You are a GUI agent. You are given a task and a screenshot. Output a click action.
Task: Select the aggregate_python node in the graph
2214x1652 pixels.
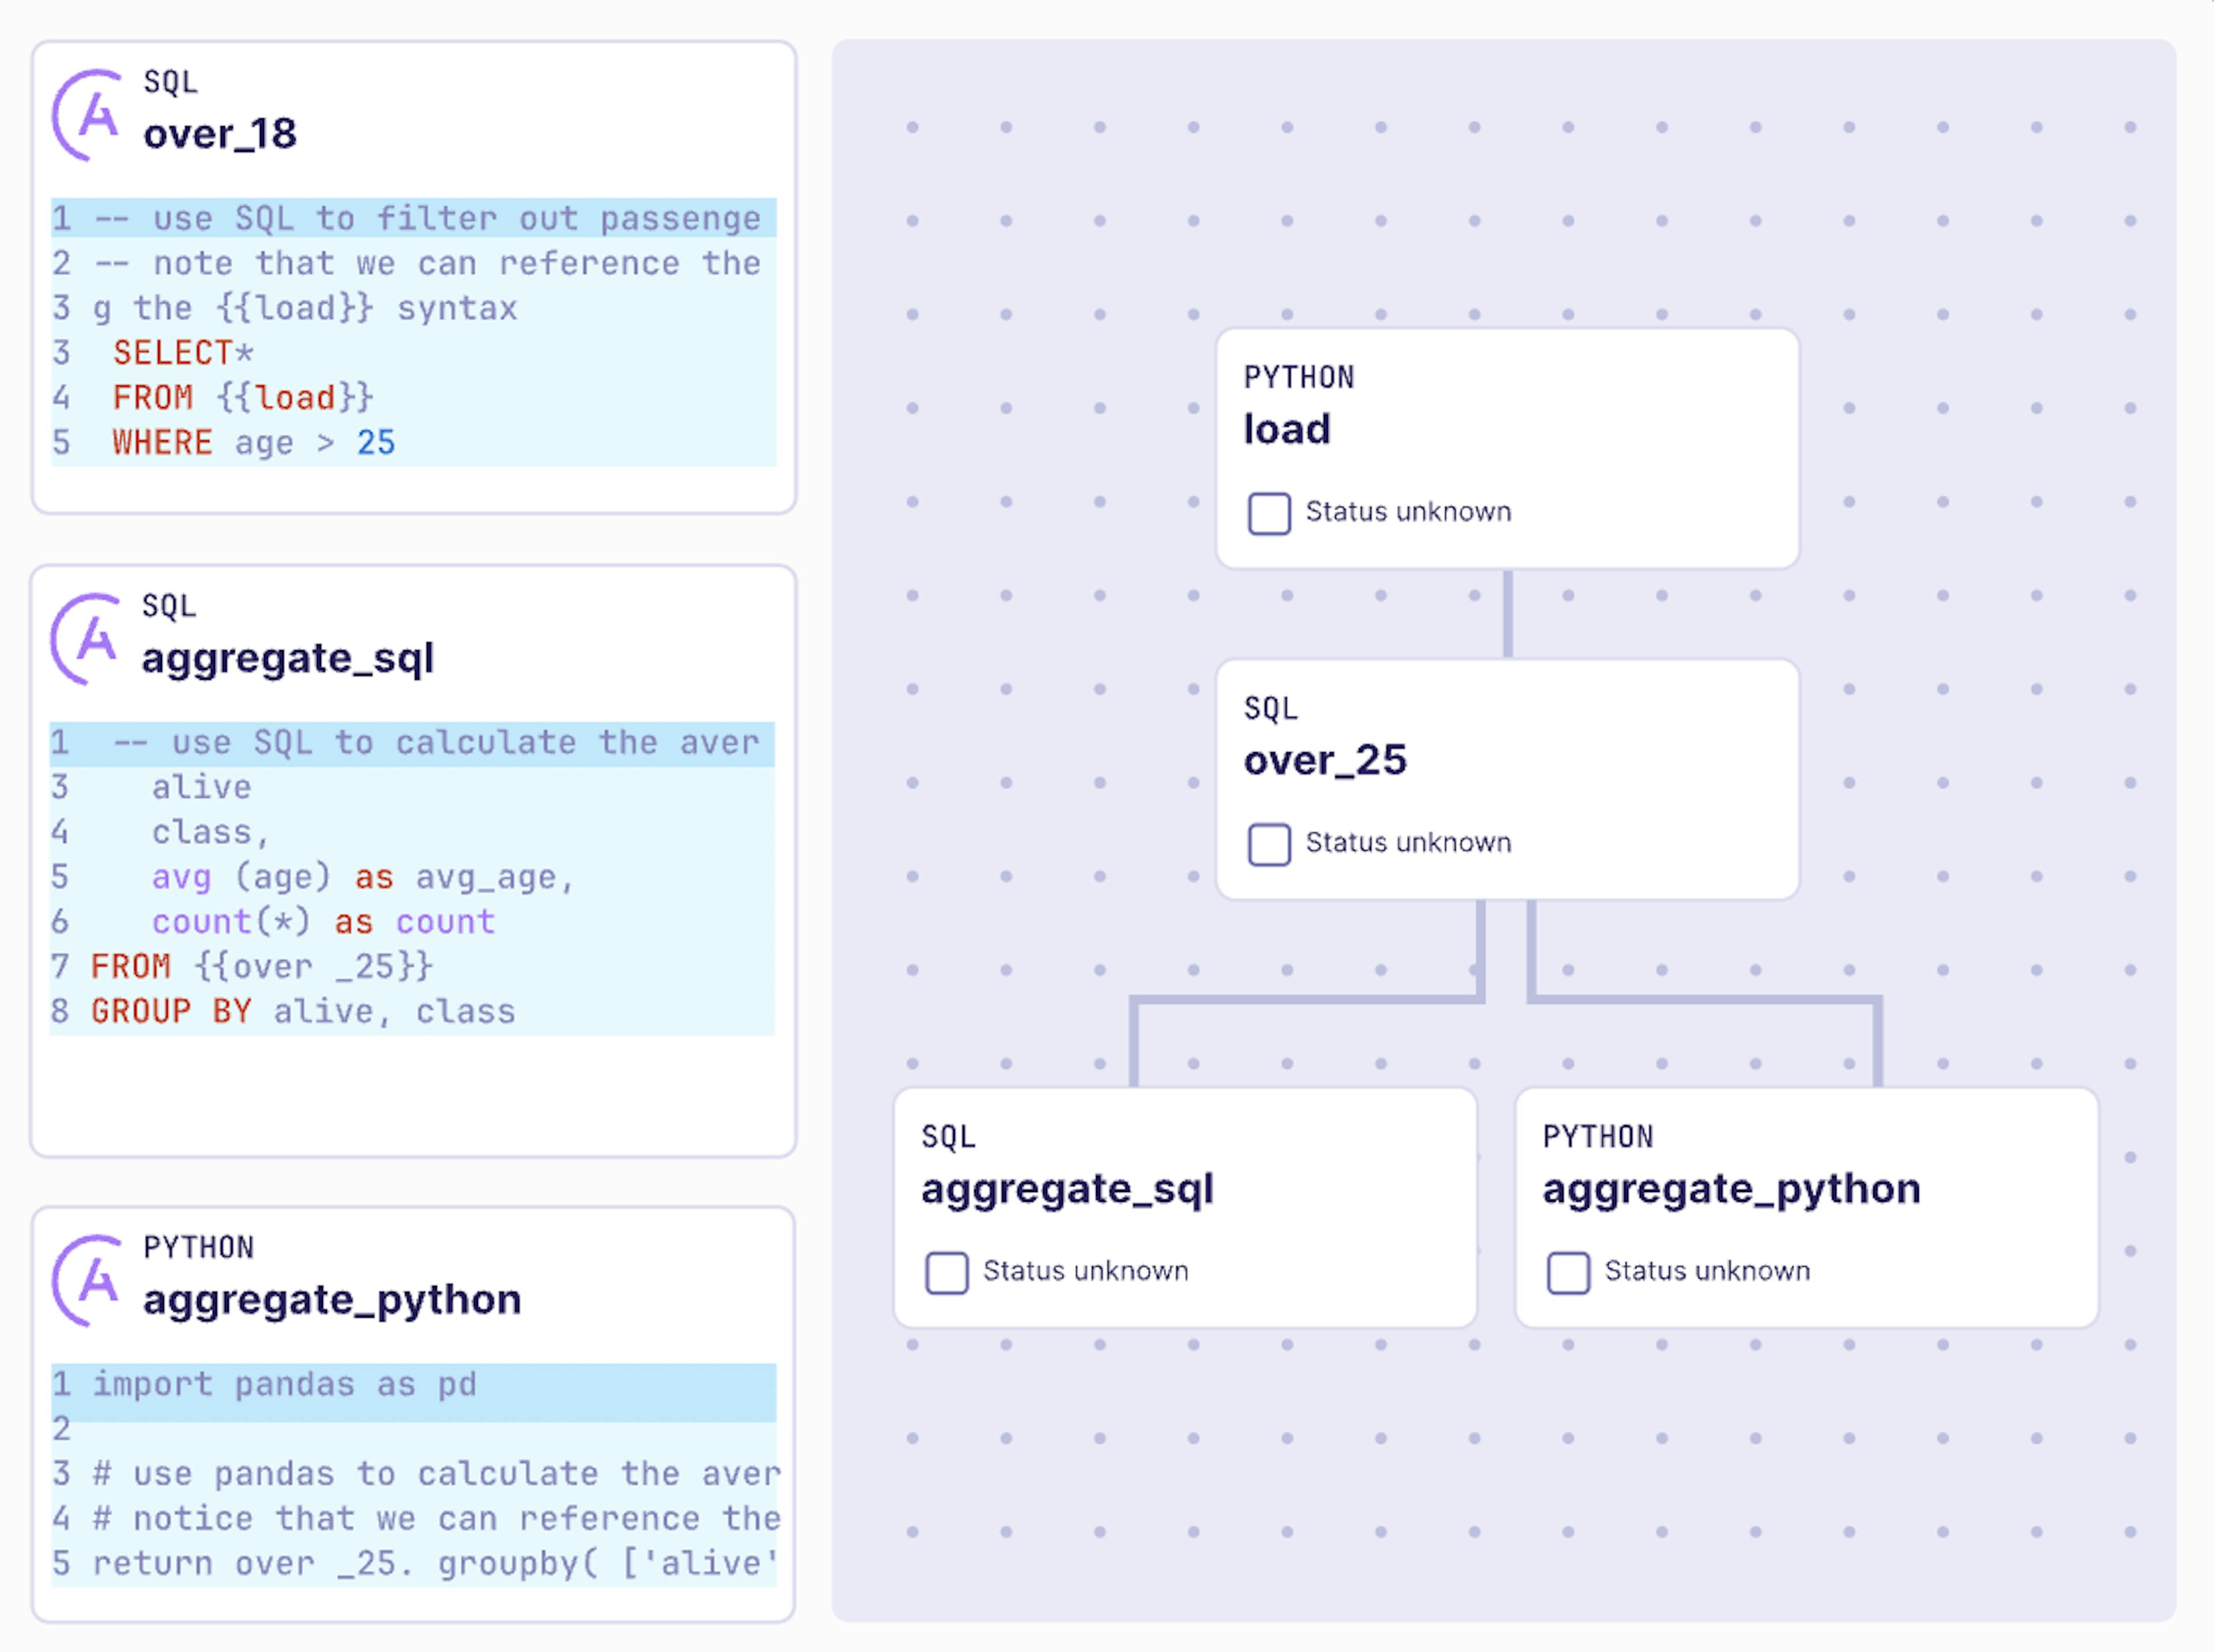1806,1207
